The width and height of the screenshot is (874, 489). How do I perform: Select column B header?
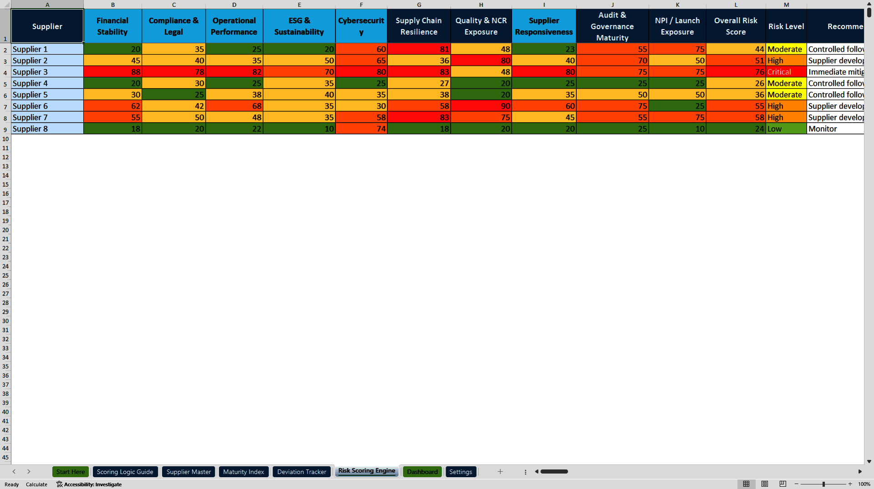113,5
